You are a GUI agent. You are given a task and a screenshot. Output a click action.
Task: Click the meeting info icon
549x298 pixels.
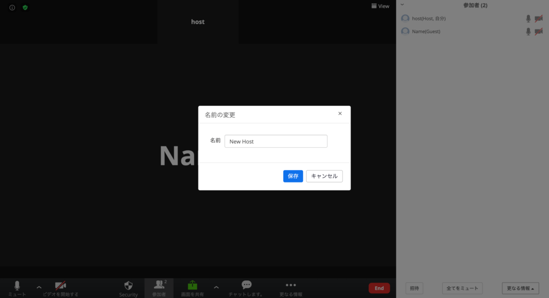point(12,7)
